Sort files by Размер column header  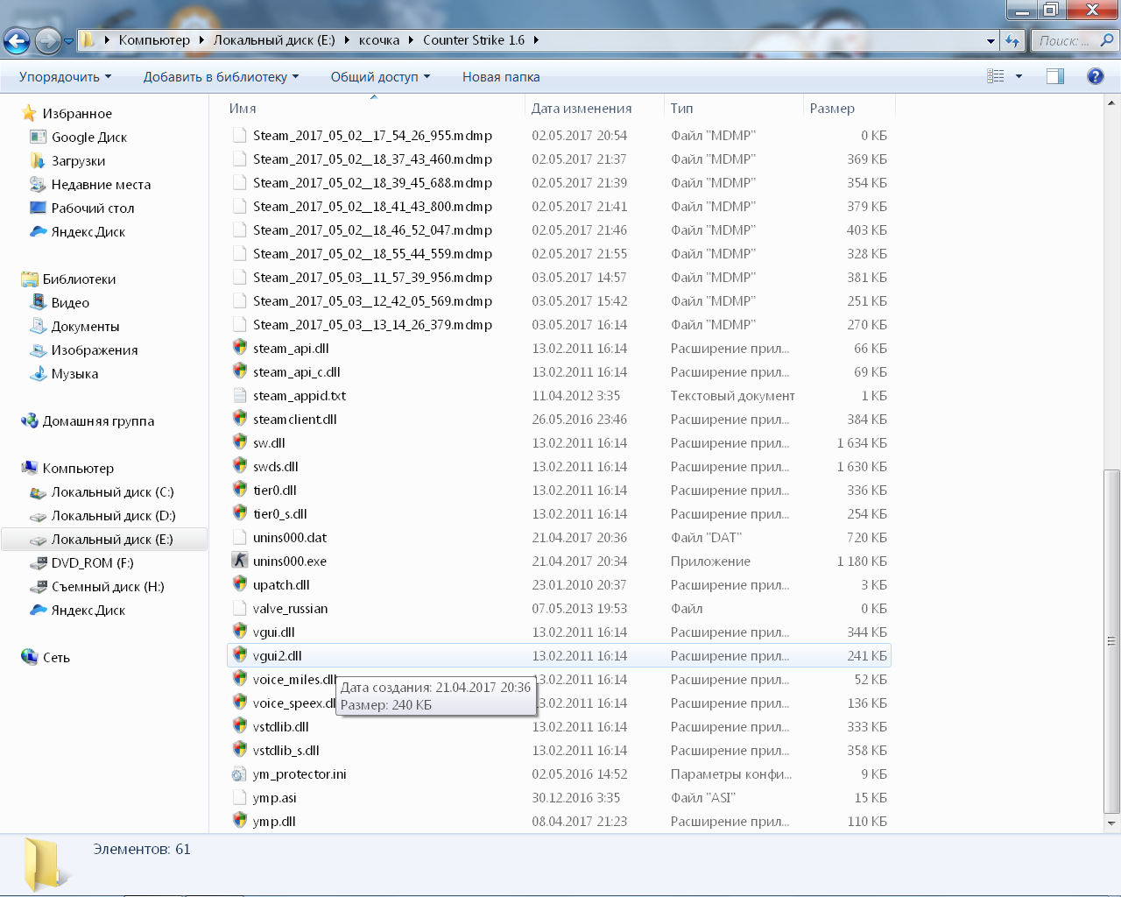pos(832,109)
